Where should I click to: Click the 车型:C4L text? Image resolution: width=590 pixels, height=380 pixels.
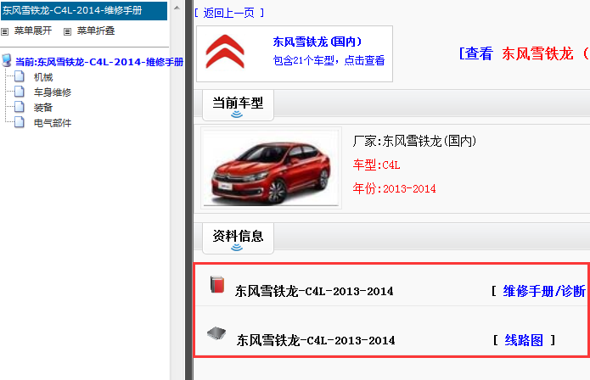376,165
